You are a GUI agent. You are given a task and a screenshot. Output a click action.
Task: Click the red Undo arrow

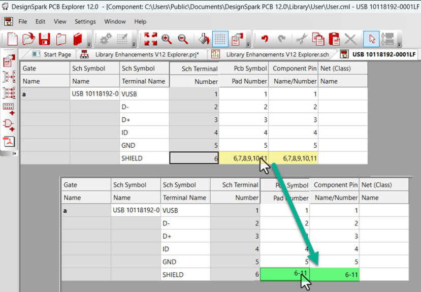[x=265, y=39]
